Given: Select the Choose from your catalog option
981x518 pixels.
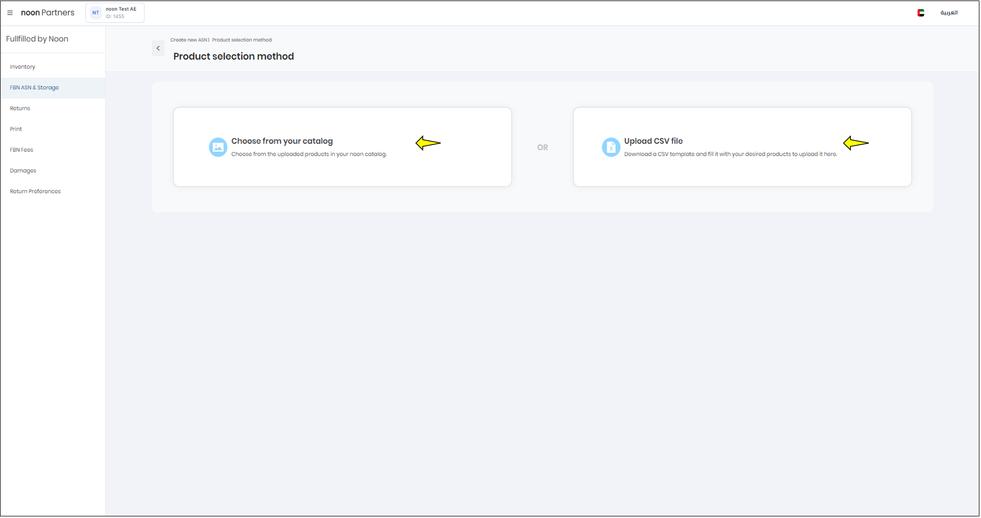Looking at the screenshot, I should [x=342, y=147].
